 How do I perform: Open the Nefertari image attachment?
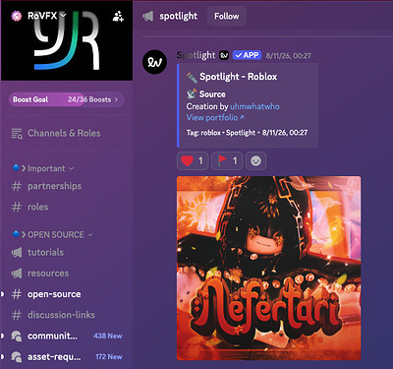pos(269,268)
